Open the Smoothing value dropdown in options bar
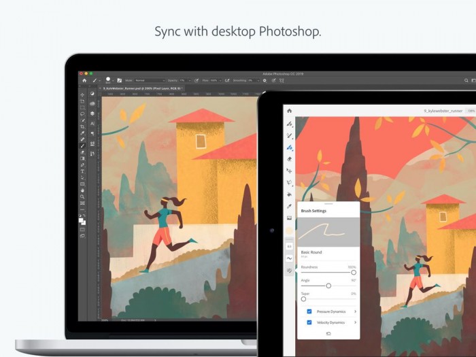 (x=254, y=80)
